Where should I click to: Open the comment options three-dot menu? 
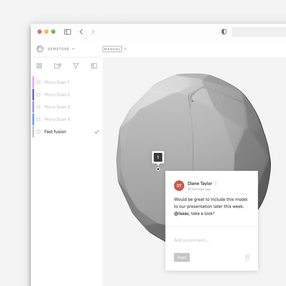pos(216,183)
